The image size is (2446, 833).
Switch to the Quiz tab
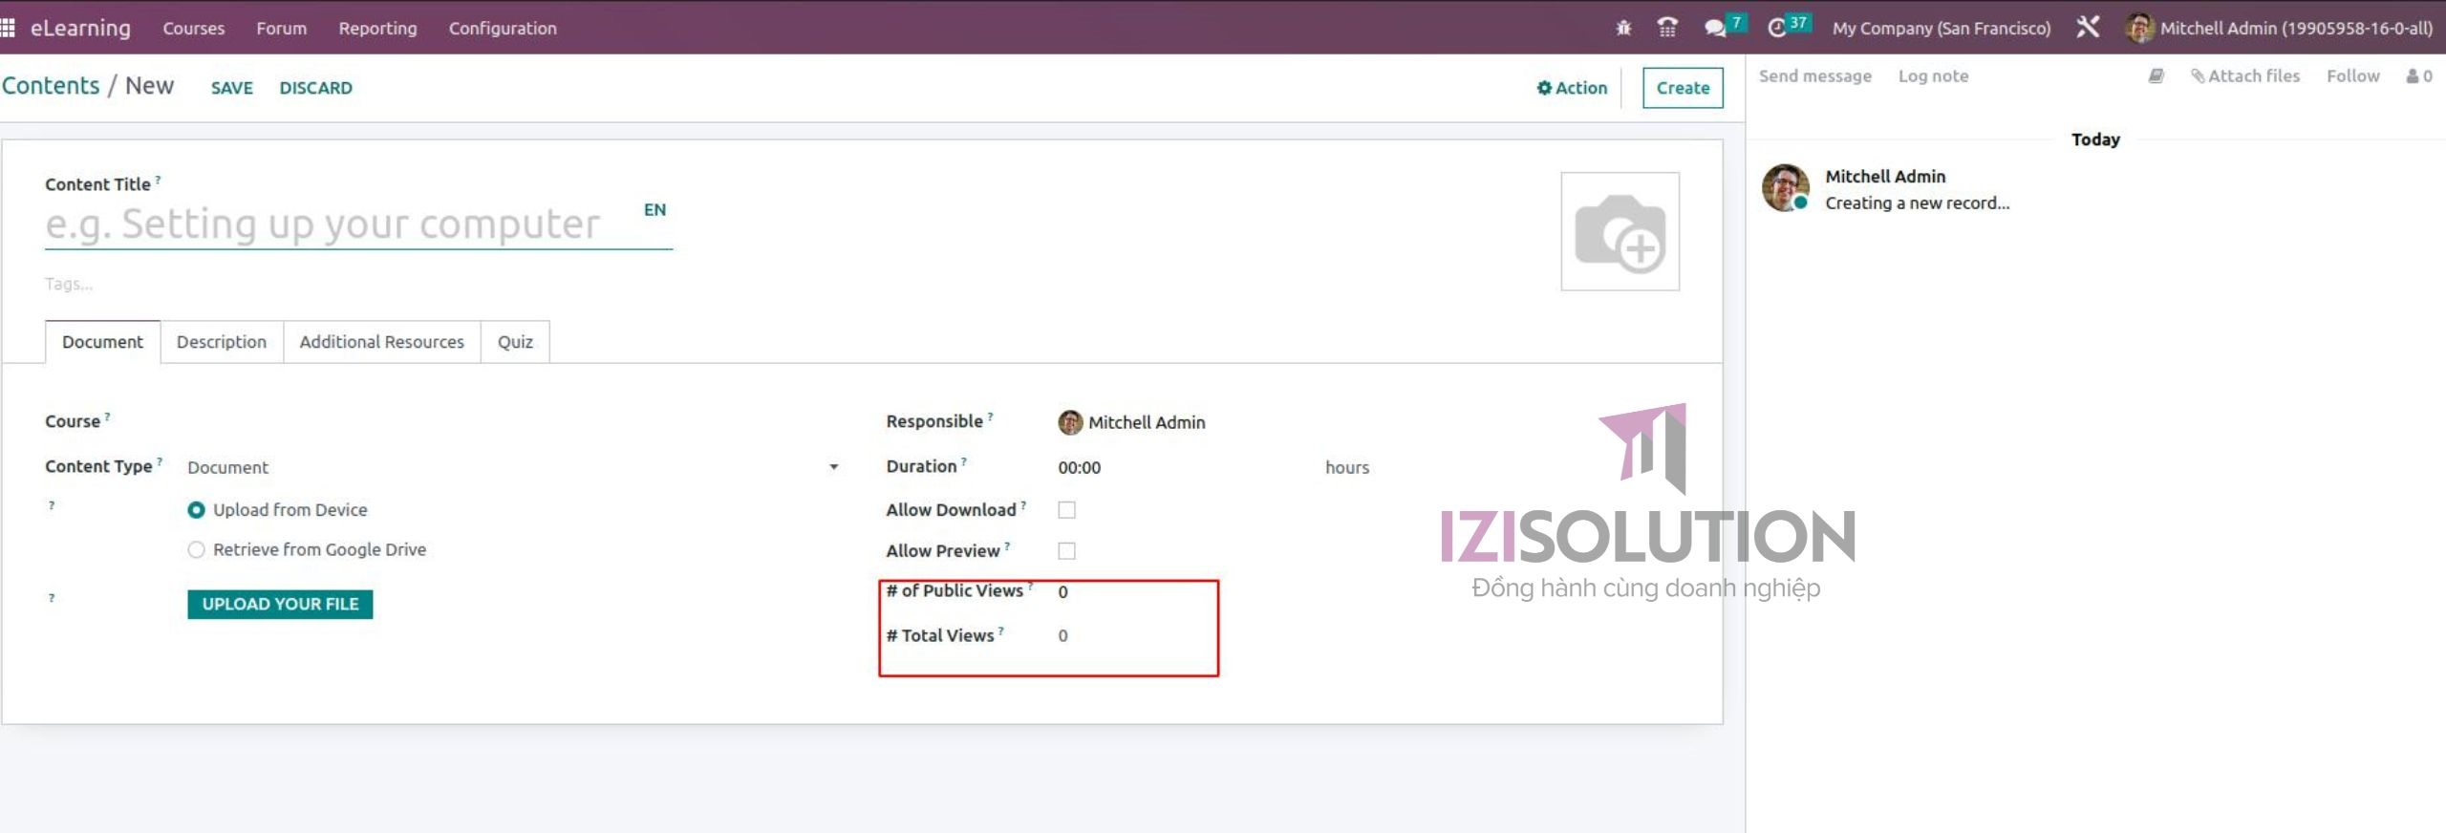coord(515,342)
